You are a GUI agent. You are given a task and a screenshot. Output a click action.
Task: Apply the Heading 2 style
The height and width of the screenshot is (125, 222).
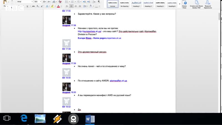pyautogui.click(x=148, y=4)
